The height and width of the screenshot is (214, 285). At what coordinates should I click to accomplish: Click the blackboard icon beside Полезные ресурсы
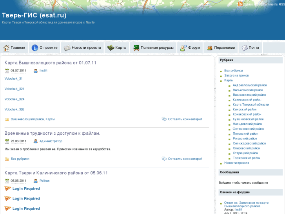(136, 48)
